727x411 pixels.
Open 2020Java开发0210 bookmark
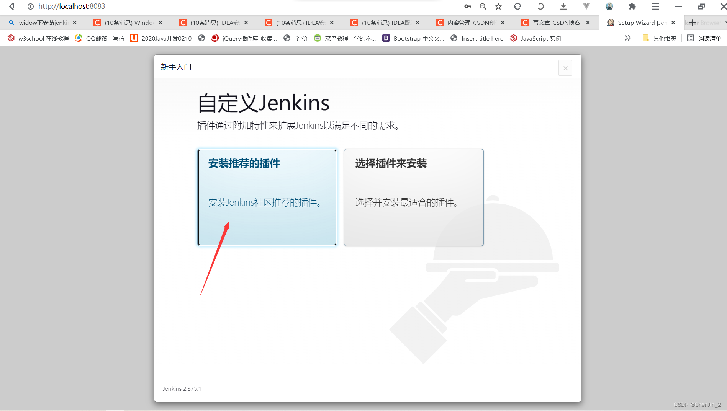coord(161,38)
